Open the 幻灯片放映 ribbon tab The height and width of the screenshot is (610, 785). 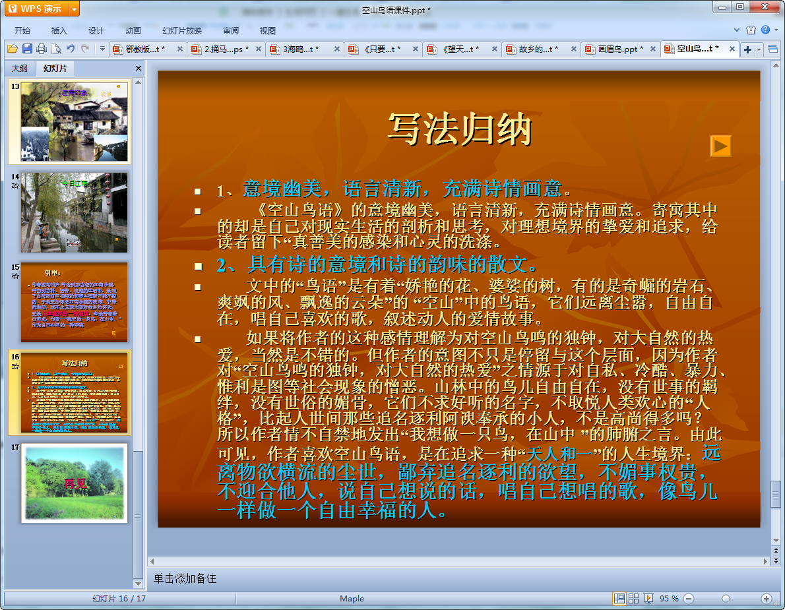point(181,30)
